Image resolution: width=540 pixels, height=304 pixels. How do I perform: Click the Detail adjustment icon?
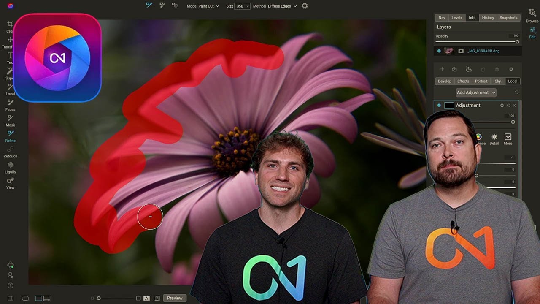494,139
